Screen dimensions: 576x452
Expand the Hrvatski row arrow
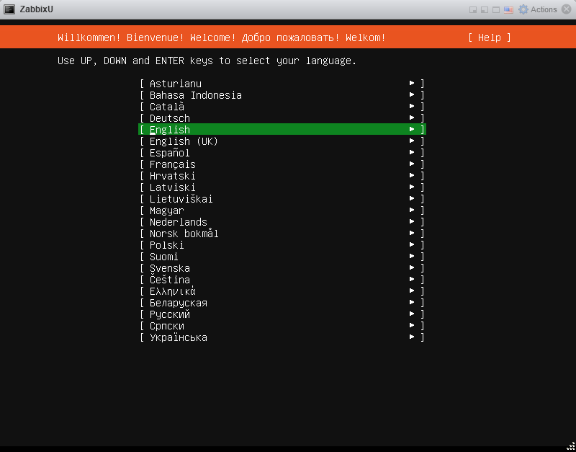coord(412,175)
